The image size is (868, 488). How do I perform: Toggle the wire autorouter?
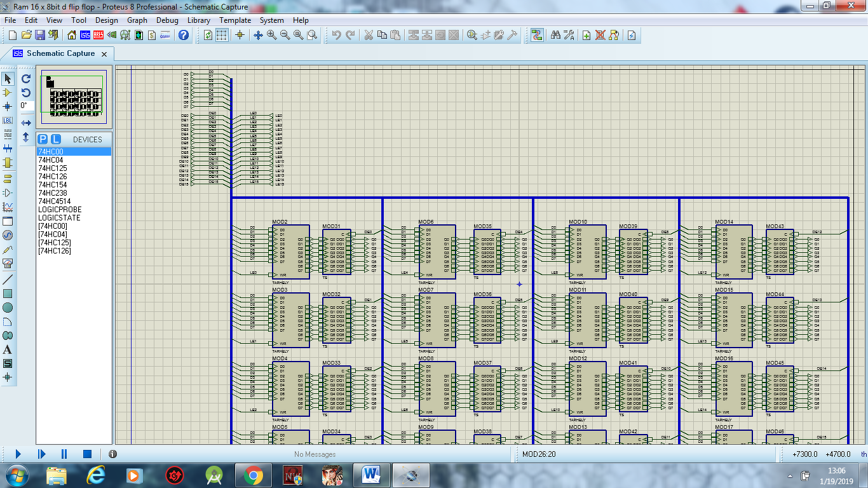537,35
